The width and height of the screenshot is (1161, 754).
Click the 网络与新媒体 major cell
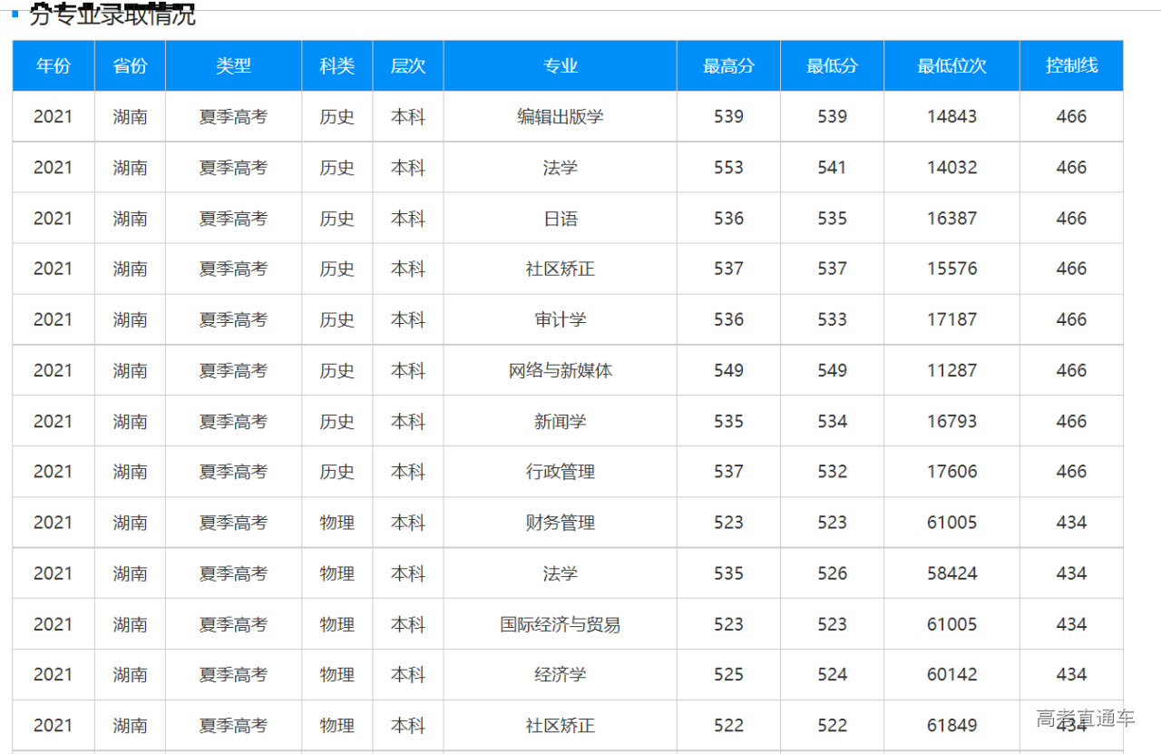coord(560,370)
